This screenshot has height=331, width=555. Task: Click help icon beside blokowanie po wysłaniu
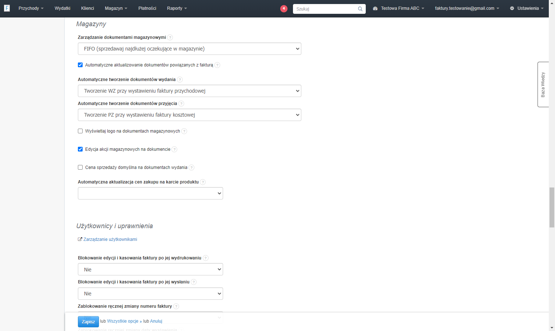(x=194, y=282)
